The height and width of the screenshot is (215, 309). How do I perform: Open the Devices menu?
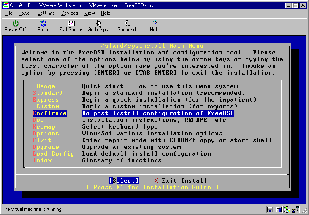coord(70,13)
